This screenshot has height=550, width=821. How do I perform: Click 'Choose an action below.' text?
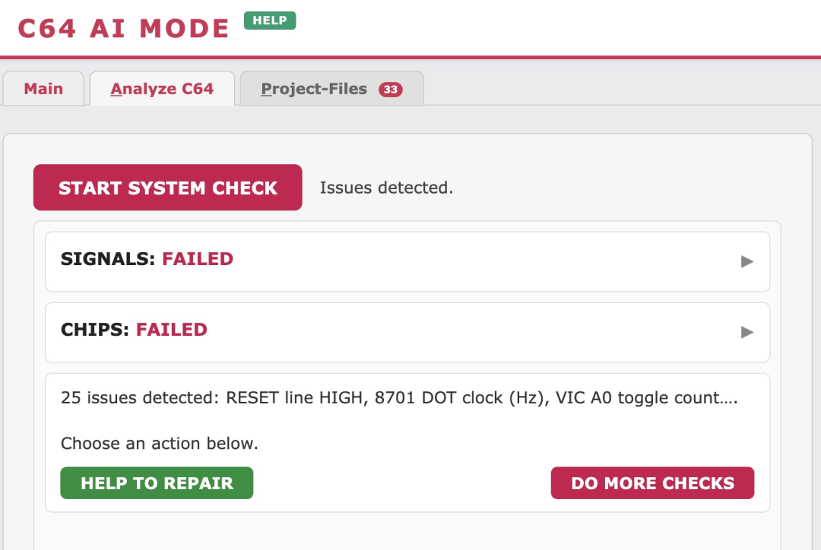160,443
